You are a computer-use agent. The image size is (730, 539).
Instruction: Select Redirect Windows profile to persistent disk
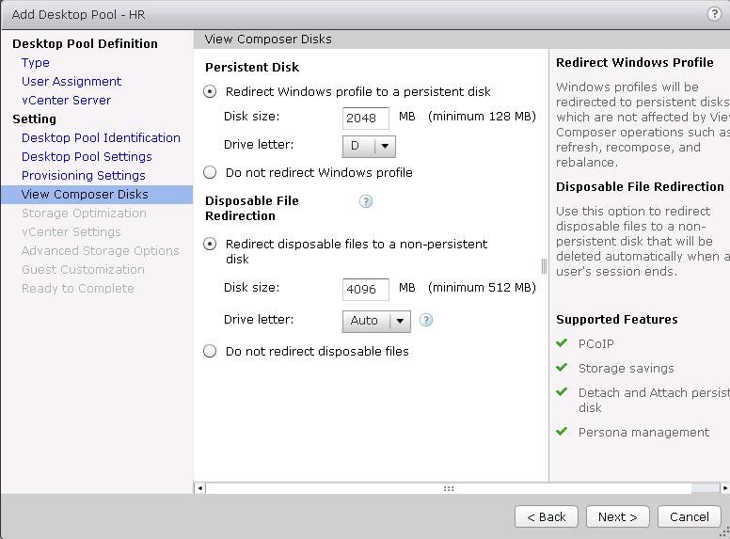[210, 92]
